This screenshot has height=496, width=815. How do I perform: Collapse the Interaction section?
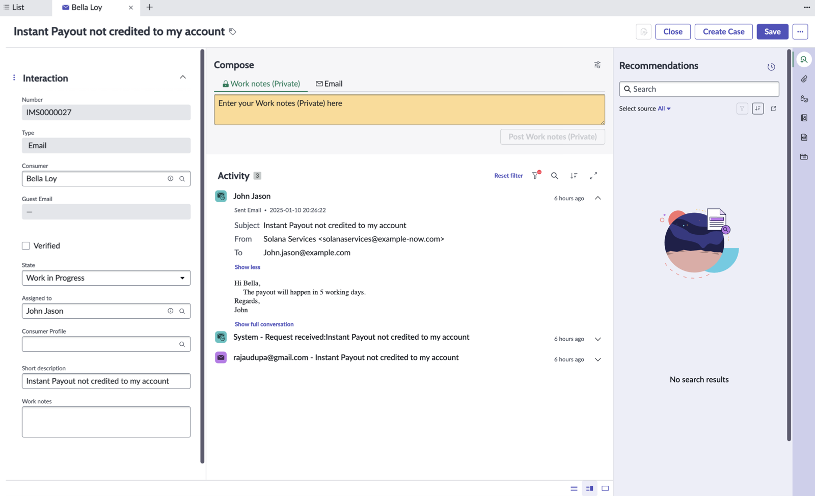(183, 77)
